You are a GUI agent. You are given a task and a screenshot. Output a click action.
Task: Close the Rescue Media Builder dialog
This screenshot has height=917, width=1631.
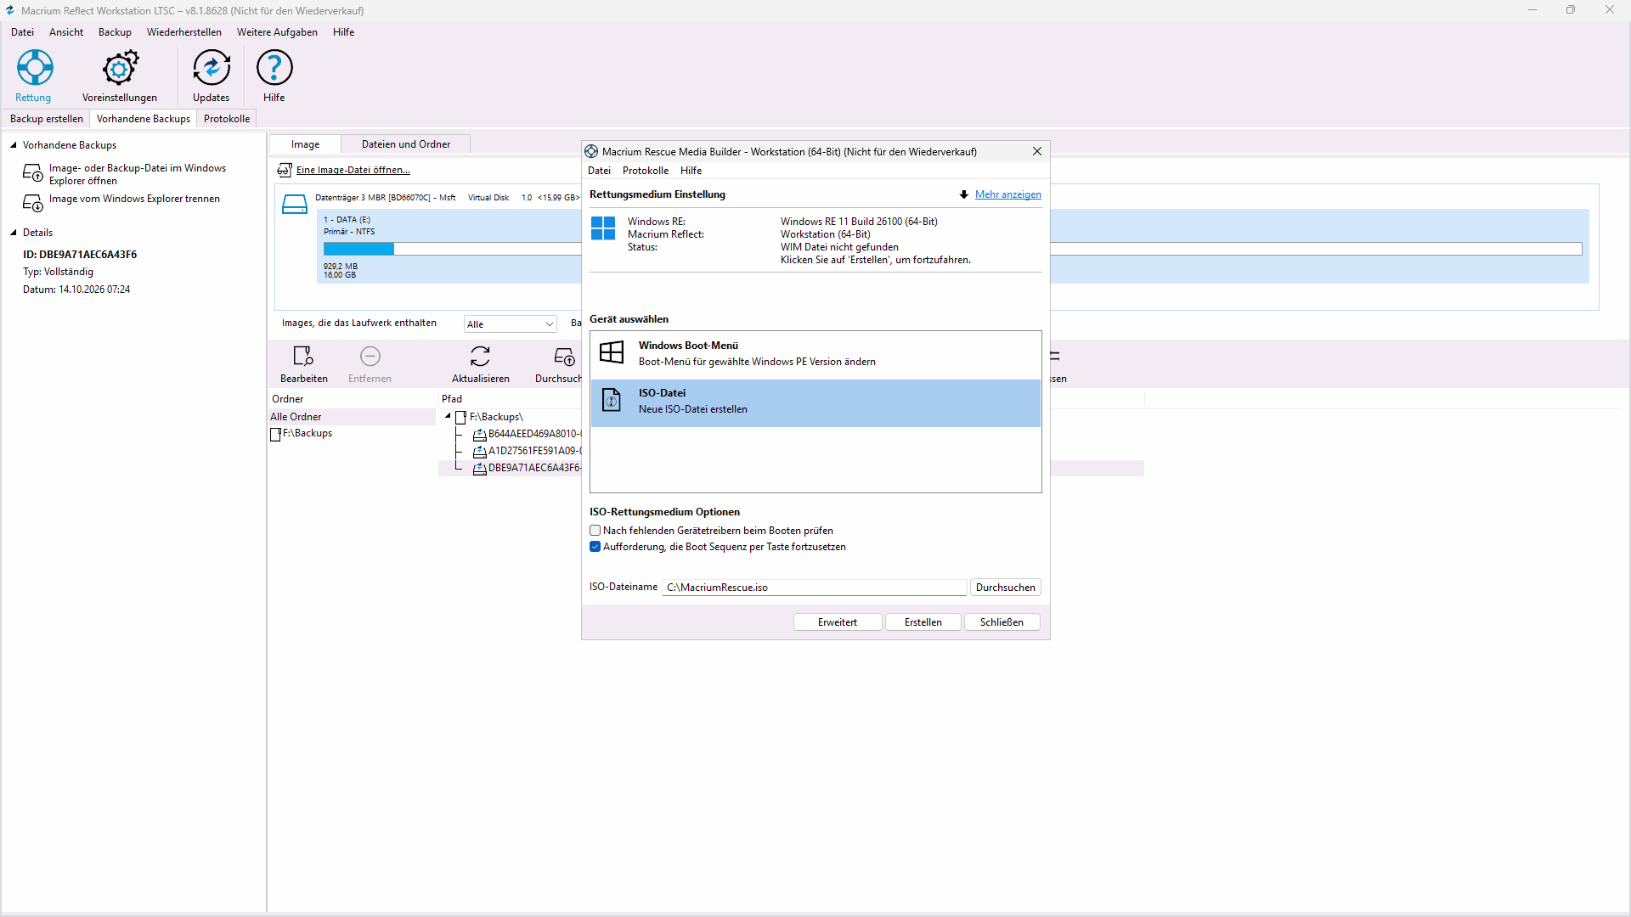click(x=1036, y=151)
